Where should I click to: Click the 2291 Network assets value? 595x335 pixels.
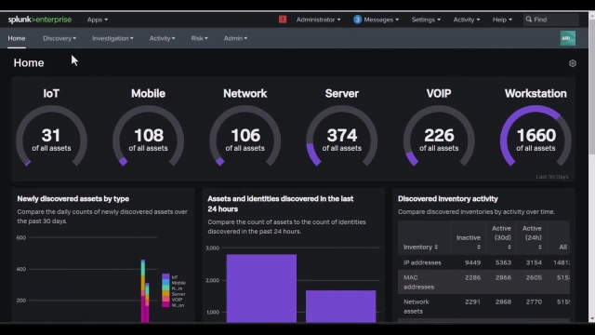coord(473,301)
